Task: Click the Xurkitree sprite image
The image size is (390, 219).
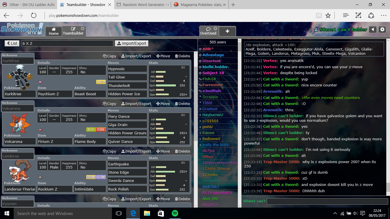Action: coord(19,75)
